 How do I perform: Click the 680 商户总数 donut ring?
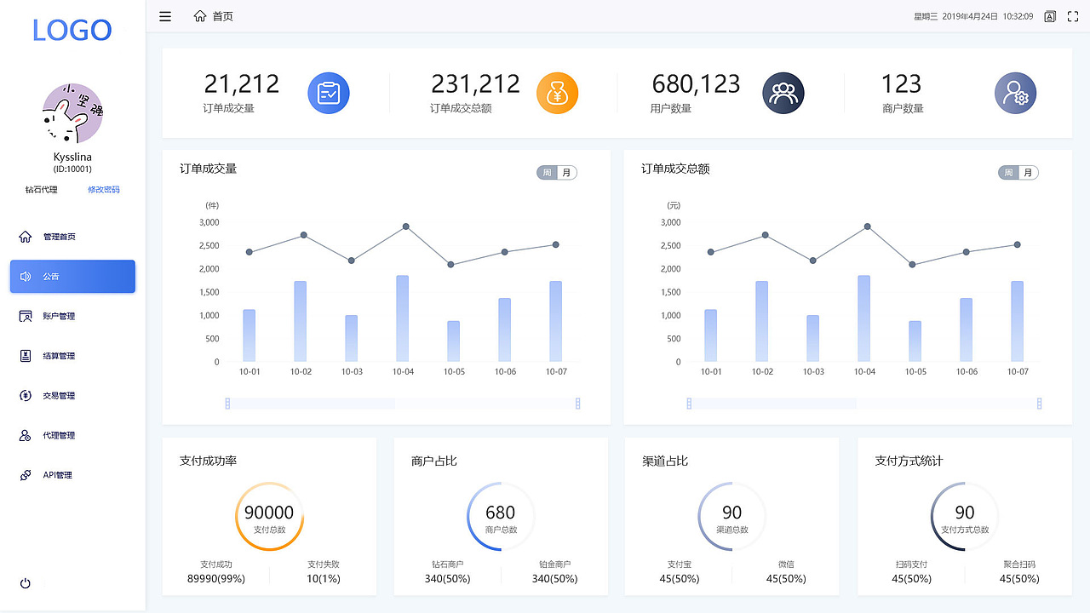[x=501, y=517]
